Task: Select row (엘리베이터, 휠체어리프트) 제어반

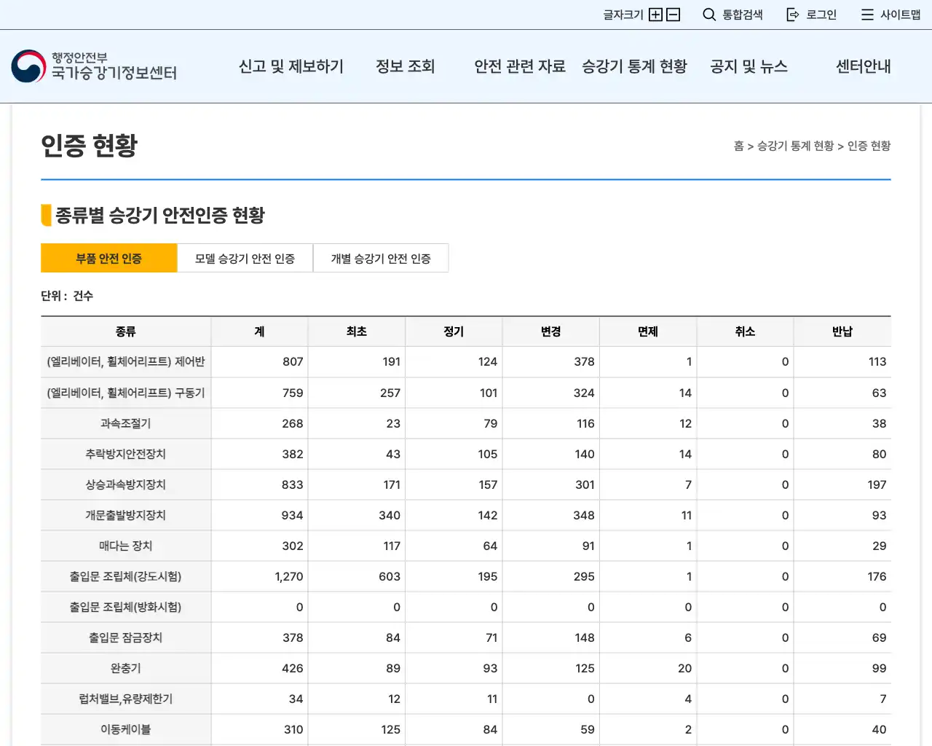Action: [x=126, y=361]
